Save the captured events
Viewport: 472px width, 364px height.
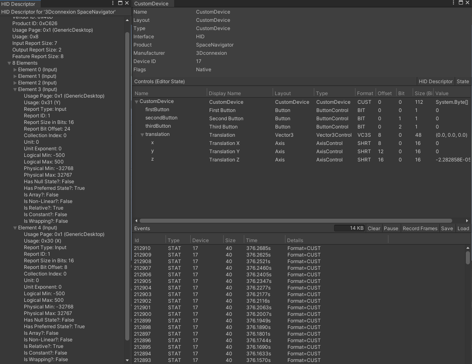click(x=447, y=228)
